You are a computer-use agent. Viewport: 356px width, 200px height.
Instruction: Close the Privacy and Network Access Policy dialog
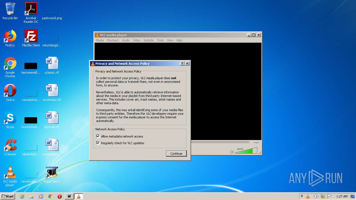tap(187, 64)
